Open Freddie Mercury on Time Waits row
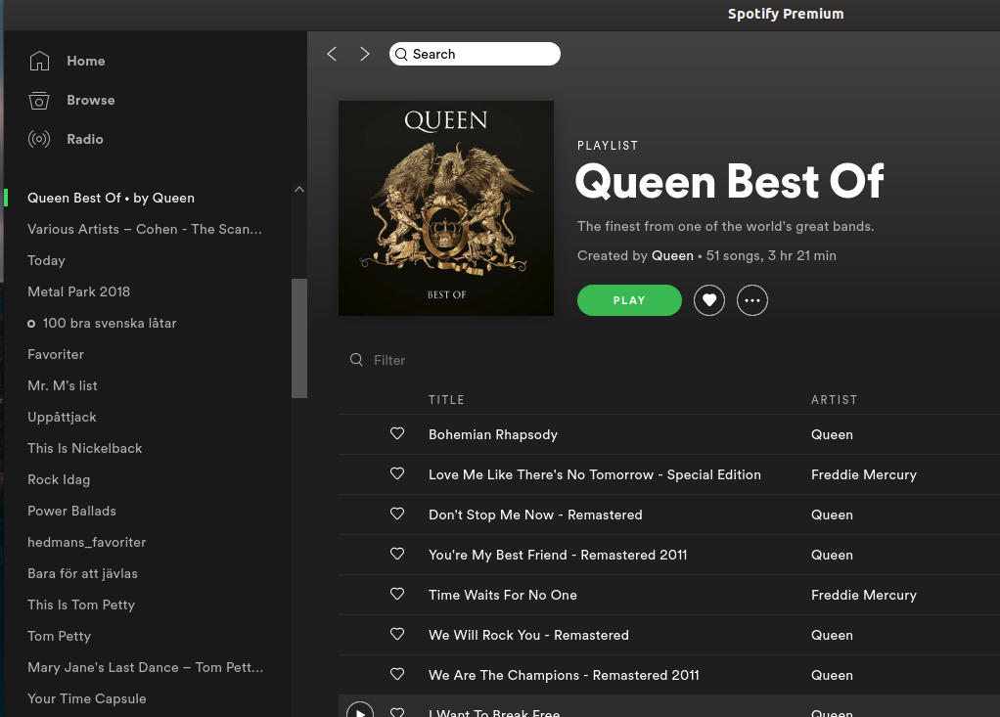This screenshot has height=717, width=1000. click(864, 596)
